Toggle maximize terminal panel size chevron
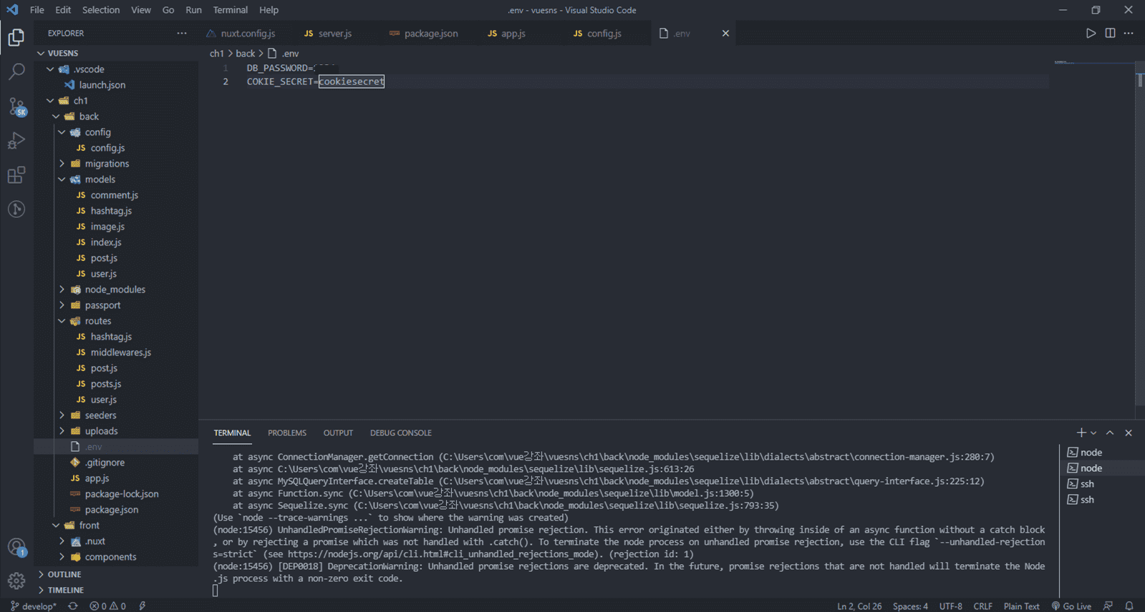The width and height of the screenshot is (1145, 612). (1110, 433)
